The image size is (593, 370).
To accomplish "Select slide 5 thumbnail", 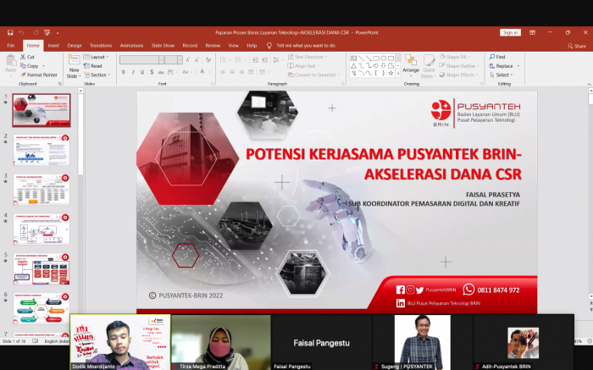I will [x=42, y=268].
